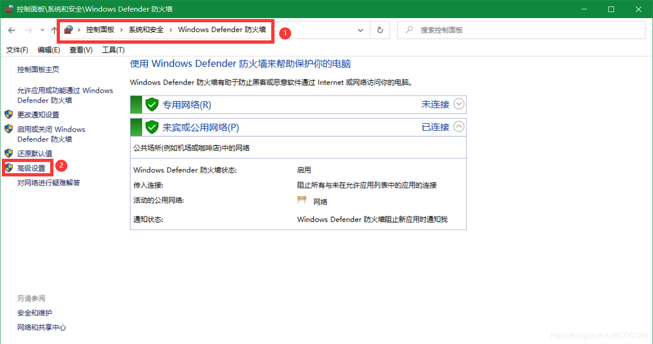653x344 pixels.
Task: Open the 编辑(E) menu
Action: [49, 50]
